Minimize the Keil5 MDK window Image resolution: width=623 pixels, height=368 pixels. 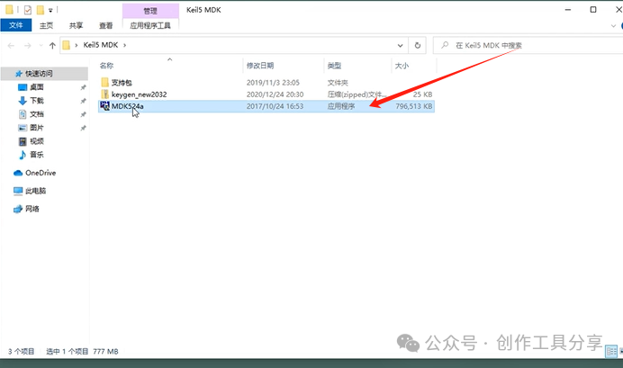point(568,10)
